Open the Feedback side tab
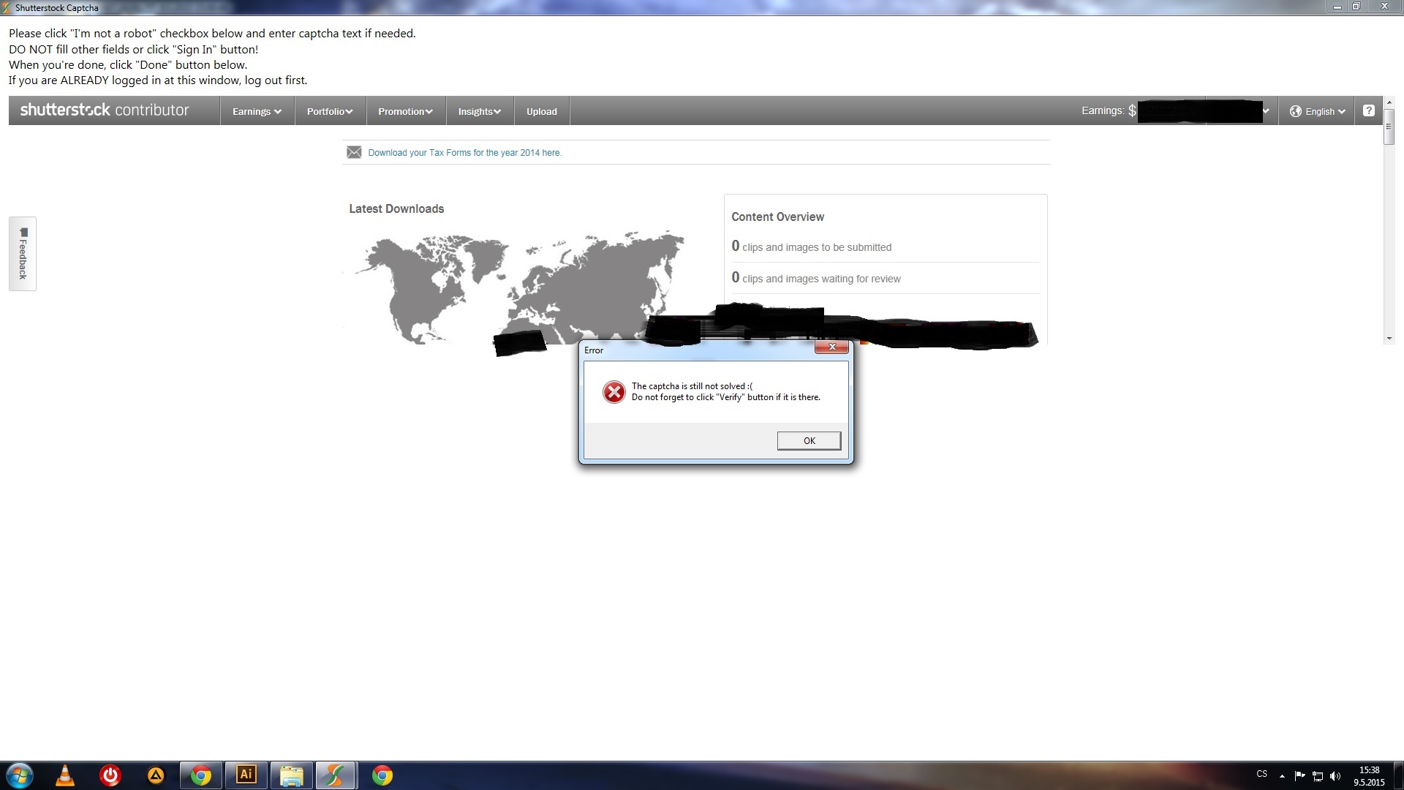This screenshot has height=790, width=1404. 23,254
